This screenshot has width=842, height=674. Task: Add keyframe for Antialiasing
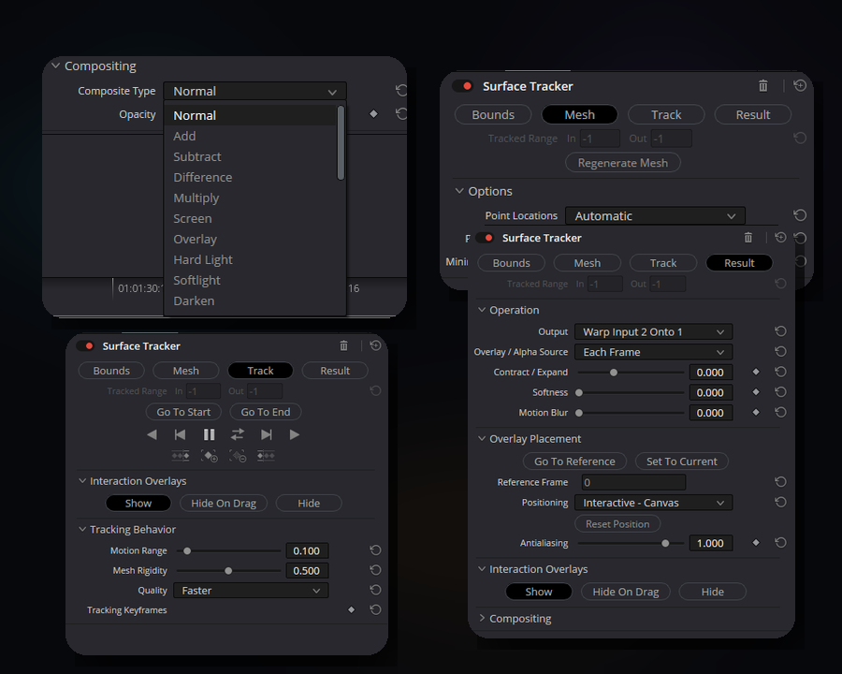point(756,543)
